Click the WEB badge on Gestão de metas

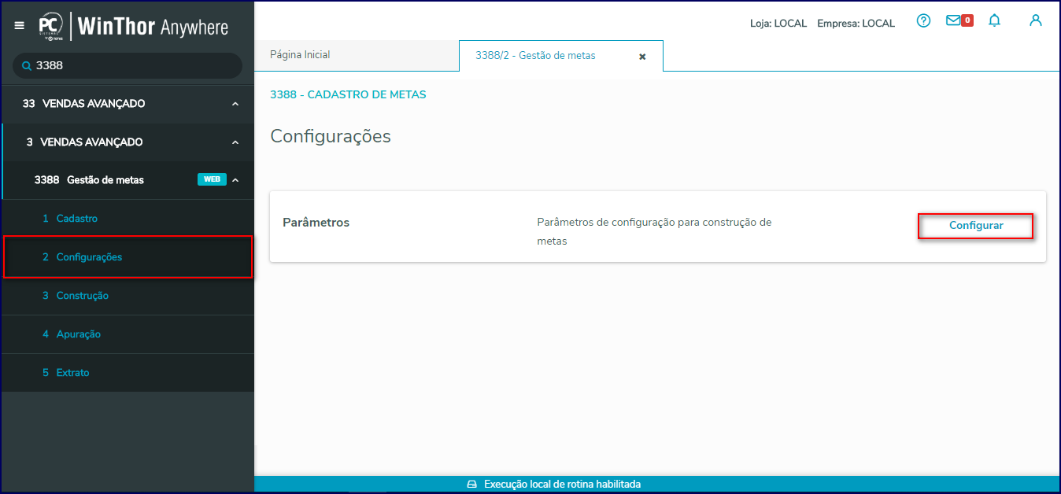coord(212,179)
